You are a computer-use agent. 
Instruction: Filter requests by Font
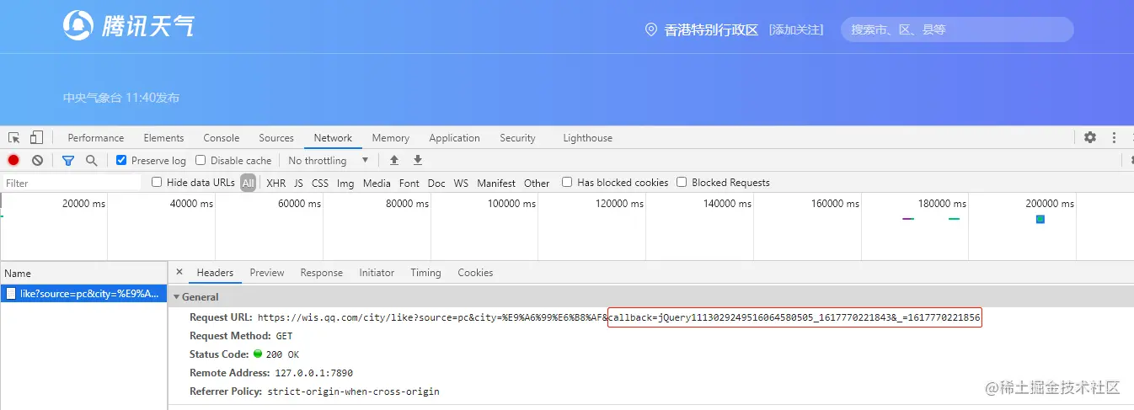[409, 183]
